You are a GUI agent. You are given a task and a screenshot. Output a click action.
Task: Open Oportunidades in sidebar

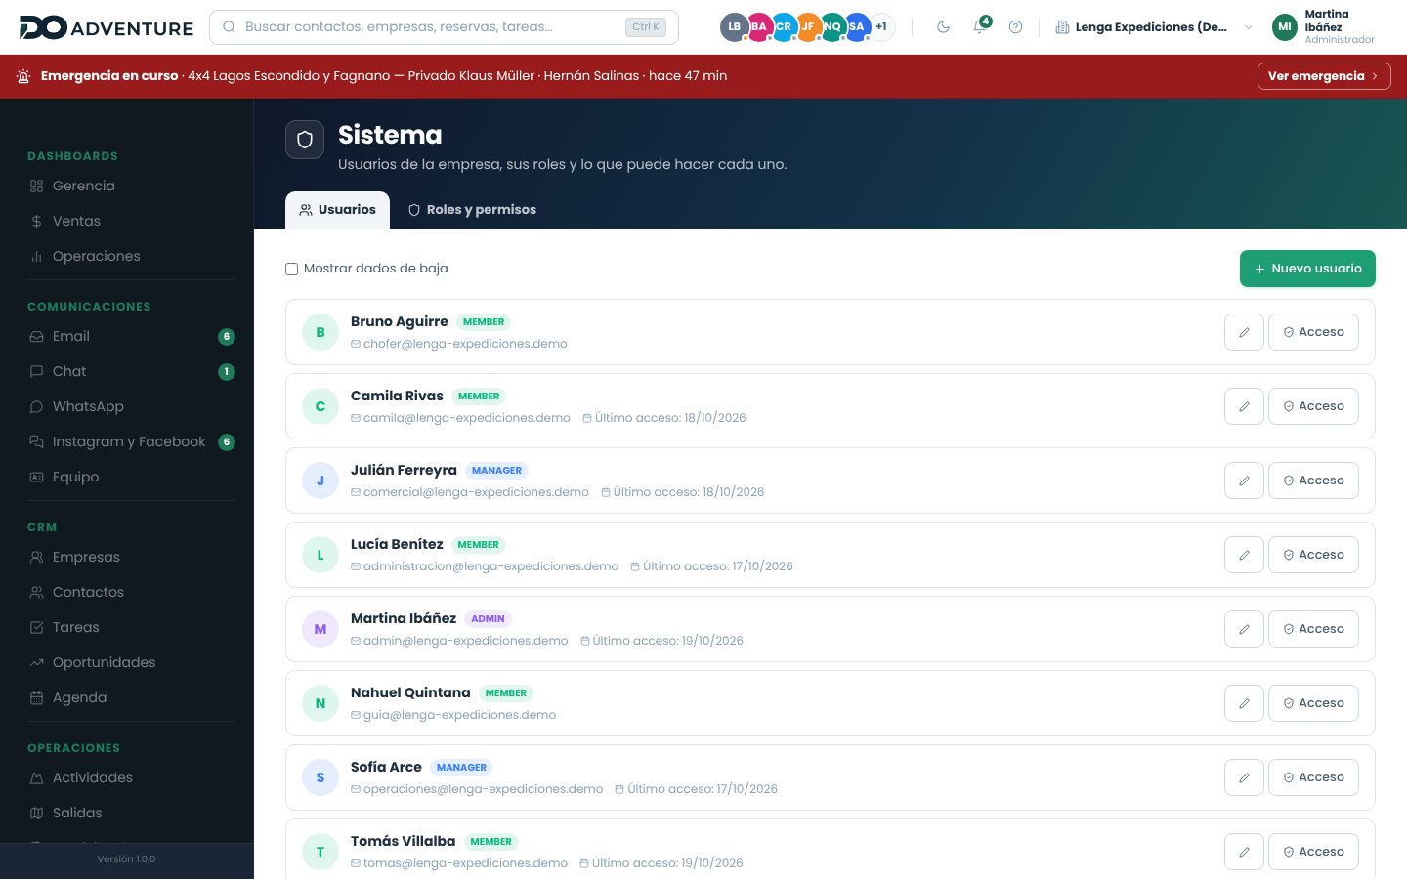click(131, 662)
